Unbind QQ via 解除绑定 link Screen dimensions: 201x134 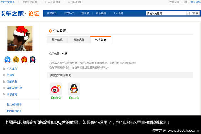[73, 98]
